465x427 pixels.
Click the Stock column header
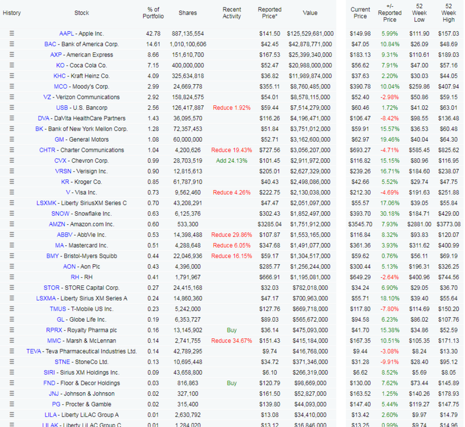click(x=81, y=13)
